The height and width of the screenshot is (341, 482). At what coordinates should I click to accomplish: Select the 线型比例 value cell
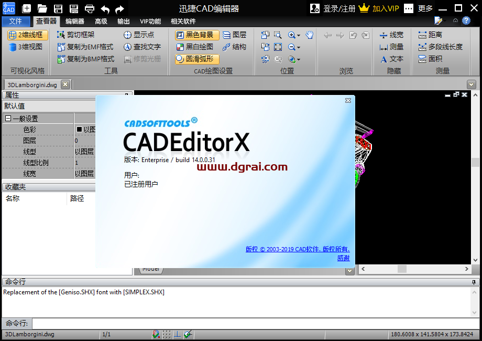85,163
